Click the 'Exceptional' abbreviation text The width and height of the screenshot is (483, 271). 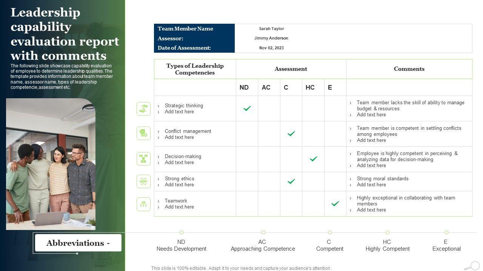pyautogui.click(x=446, y=249)
